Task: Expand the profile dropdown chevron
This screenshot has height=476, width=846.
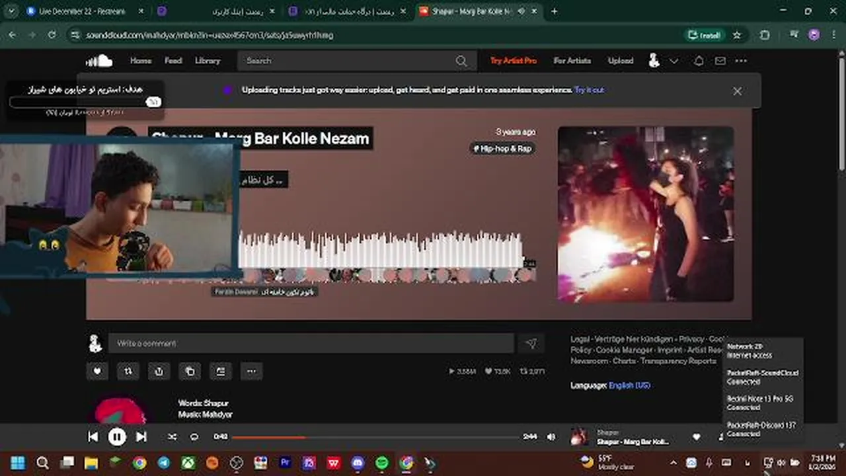Action: click(x=674, y=61)
